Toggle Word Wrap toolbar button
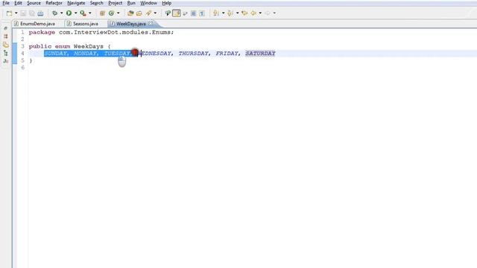 click(x=185, y=13)
